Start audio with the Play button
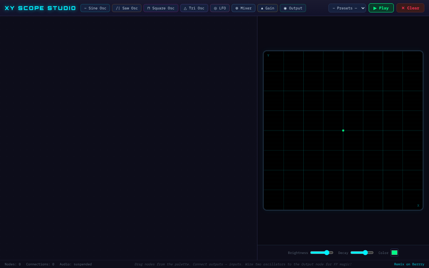This screenshot has width=429, height=268. coord(381,8)
